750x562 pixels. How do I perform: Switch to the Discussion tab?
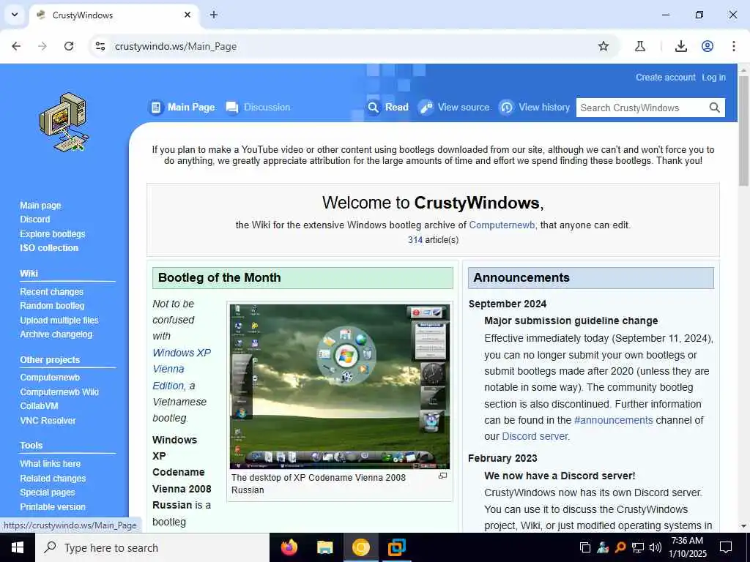tap(258, 108)
